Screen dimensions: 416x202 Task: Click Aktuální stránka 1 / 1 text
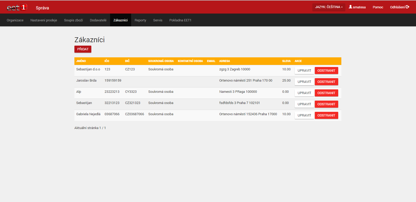pos(90,128)
